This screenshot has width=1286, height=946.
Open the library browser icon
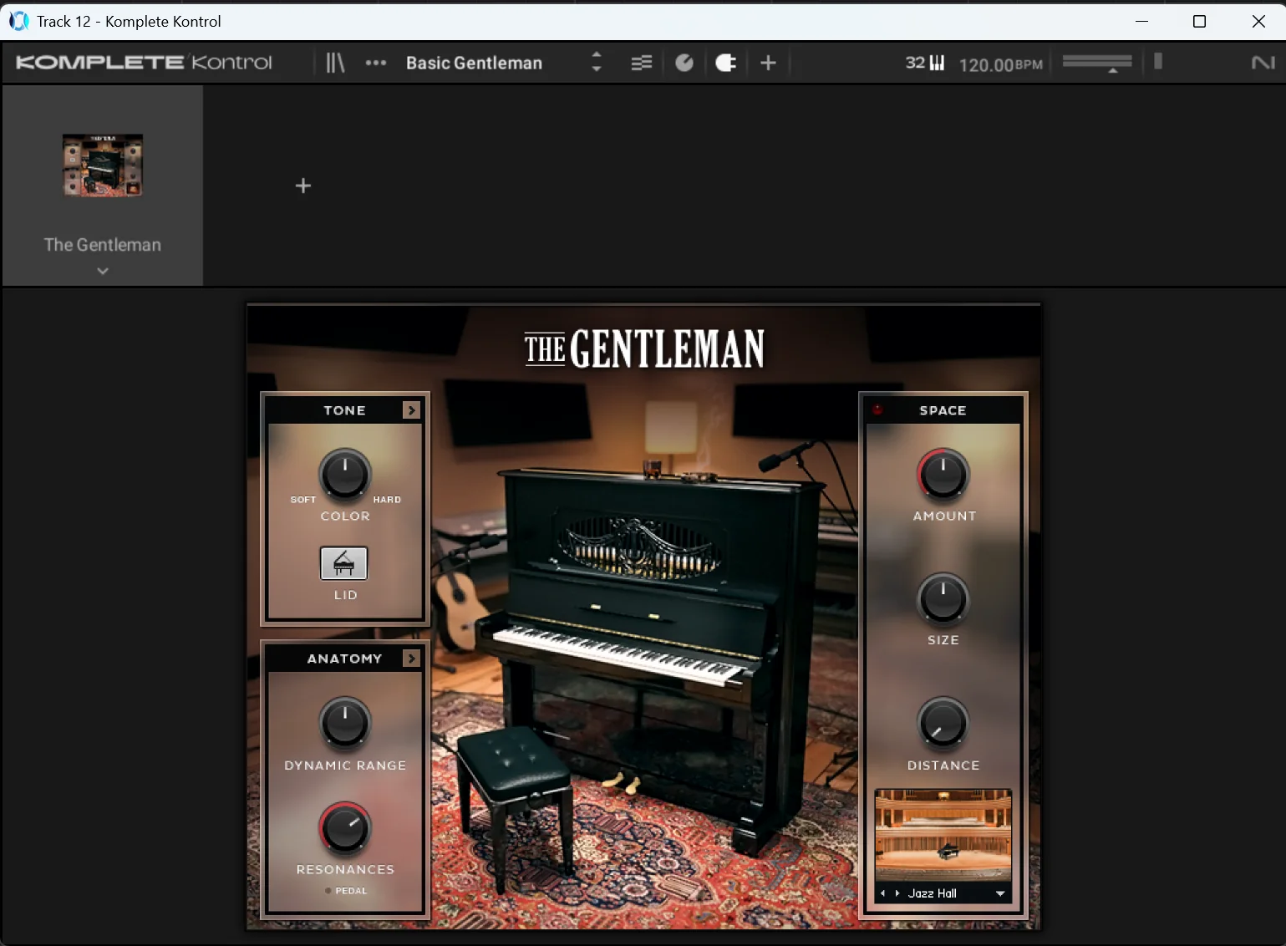pos(335,63)
